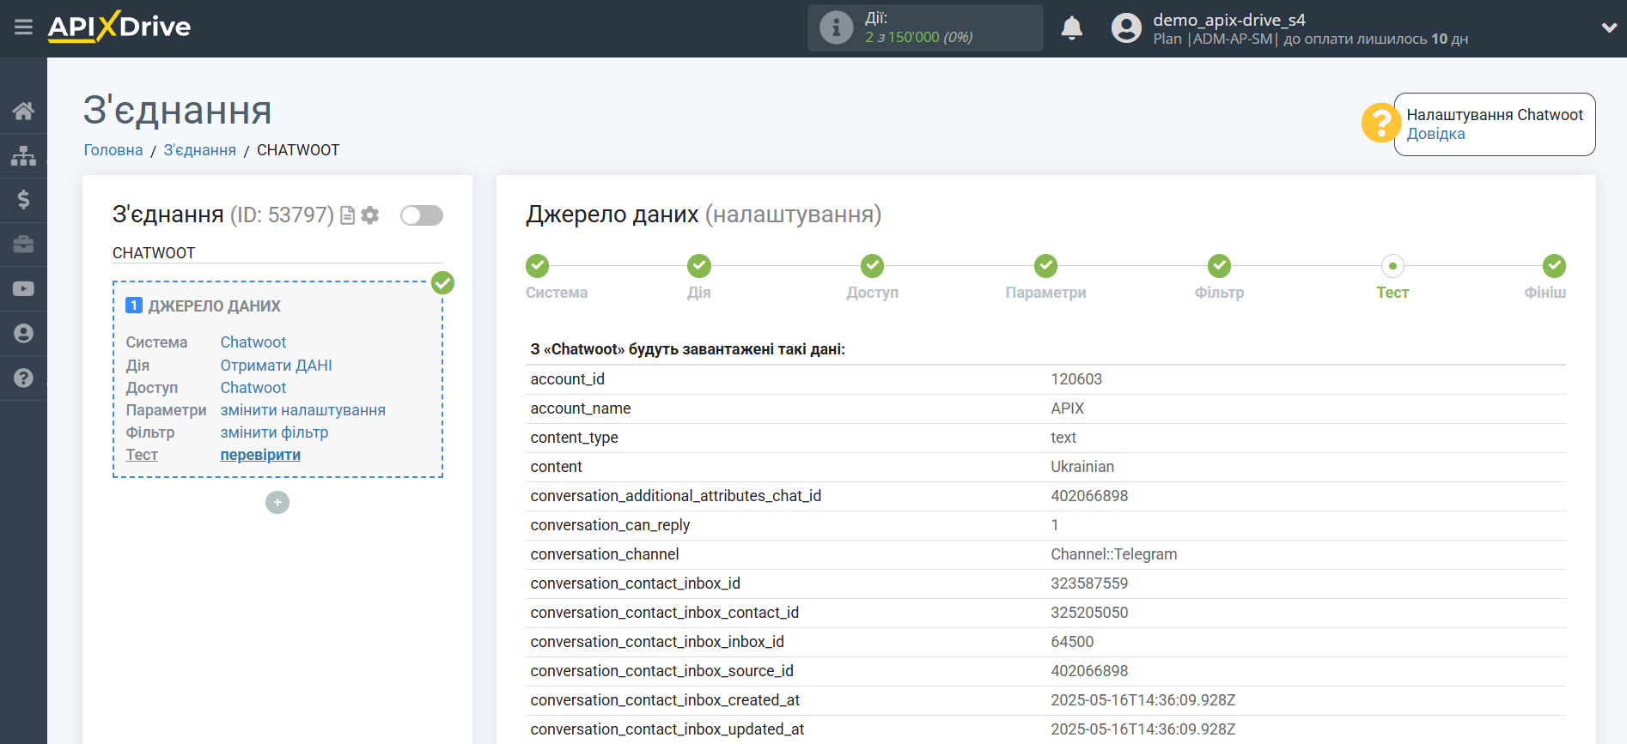The height and width of the screenshot is (744, 1627).
Task: Click the перевірити test link
Action: coord(260,455)
